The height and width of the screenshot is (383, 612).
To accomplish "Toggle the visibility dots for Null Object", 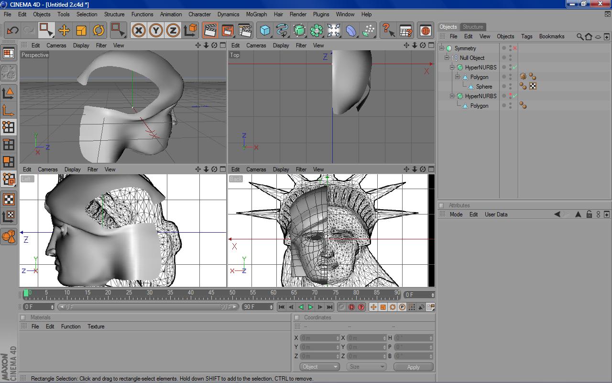I will click(x=510, y=58).
